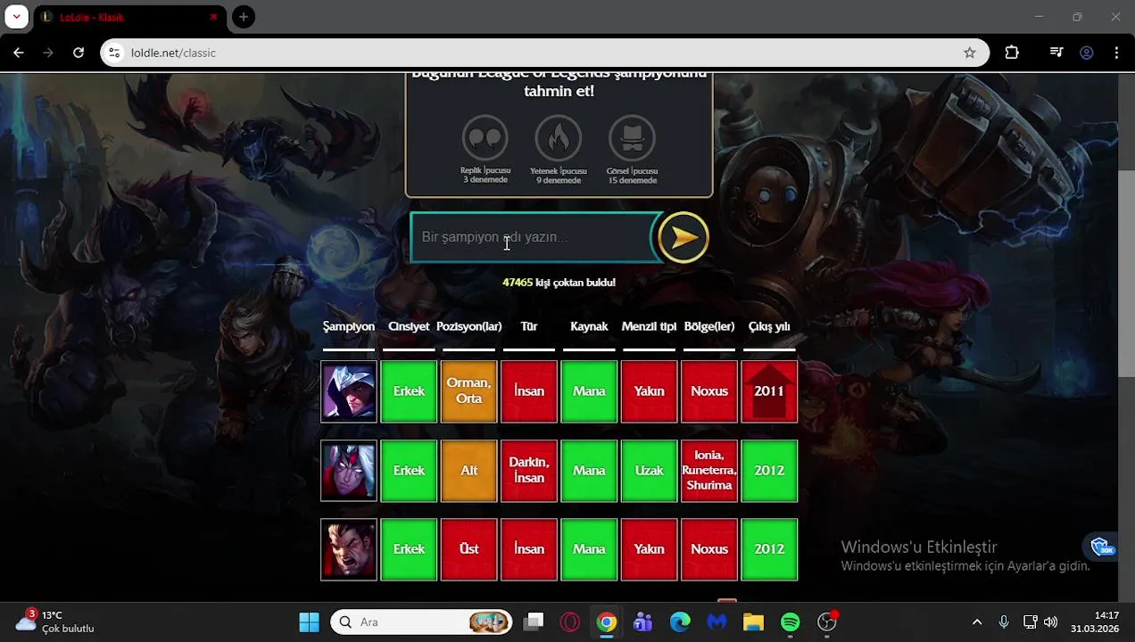Click the 'Alt' position cell

click(468, 471)
